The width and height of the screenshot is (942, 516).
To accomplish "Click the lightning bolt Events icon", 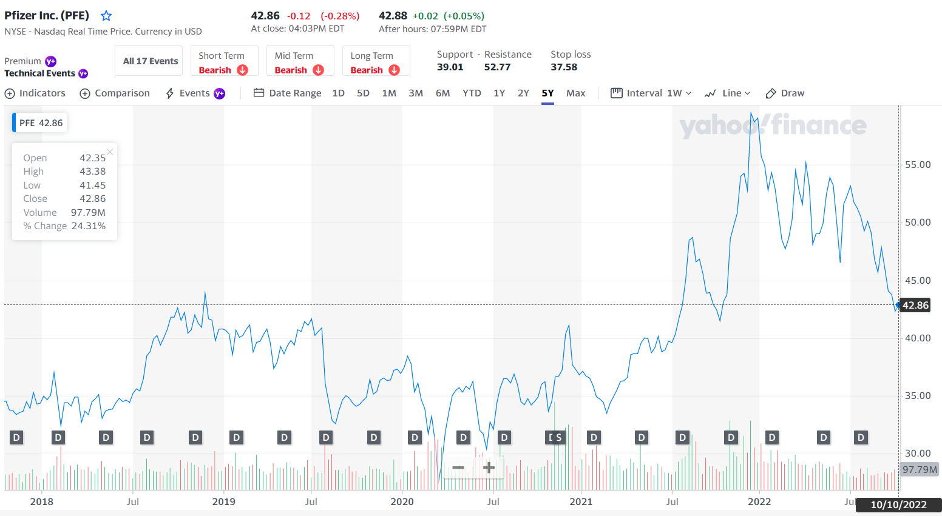I will pyautogui.click(x=170, y=93).
